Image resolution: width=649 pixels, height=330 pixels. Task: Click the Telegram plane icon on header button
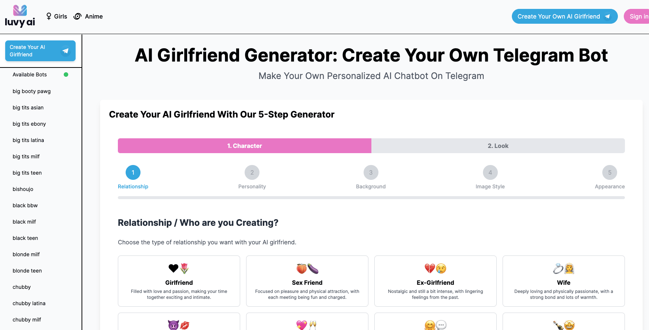[607, 16]
